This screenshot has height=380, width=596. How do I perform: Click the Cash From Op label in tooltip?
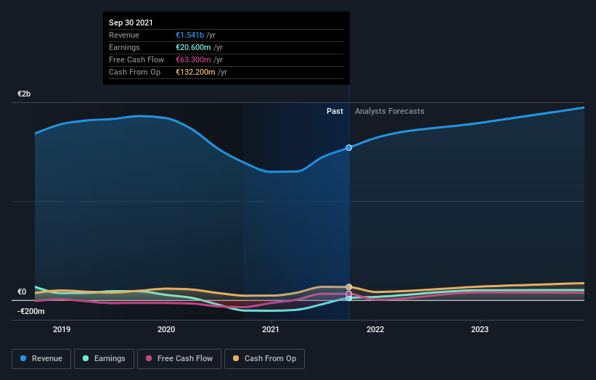pyautogui.click(x=134, y=72)
